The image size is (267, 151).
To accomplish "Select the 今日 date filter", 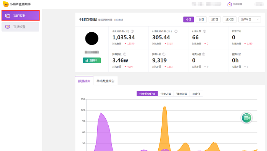I will 188,19.
